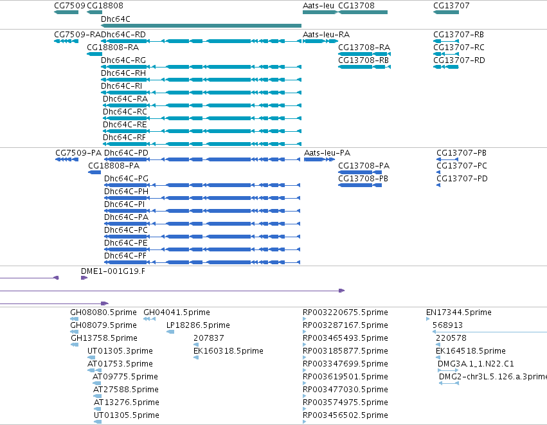Select the DME1-001G19.F feature label

[x=113, y=271]
